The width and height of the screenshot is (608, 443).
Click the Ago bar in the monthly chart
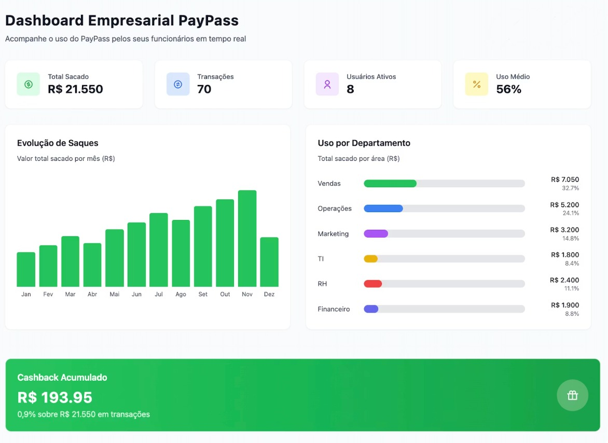coord(181,254)
